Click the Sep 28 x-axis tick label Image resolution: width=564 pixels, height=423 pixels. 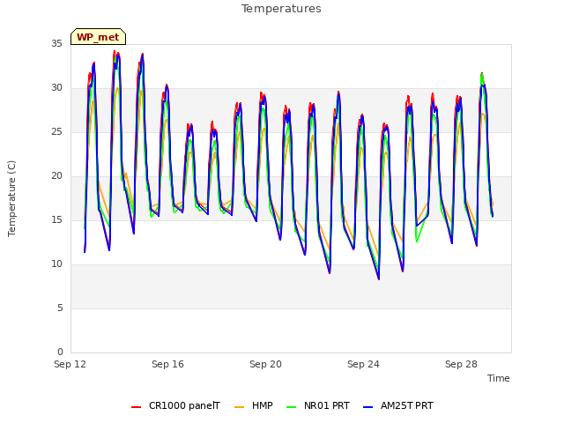(x=461, y=364)
